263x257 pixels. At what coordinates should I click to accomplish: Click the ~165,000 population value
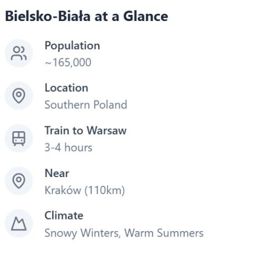point(68,62)
